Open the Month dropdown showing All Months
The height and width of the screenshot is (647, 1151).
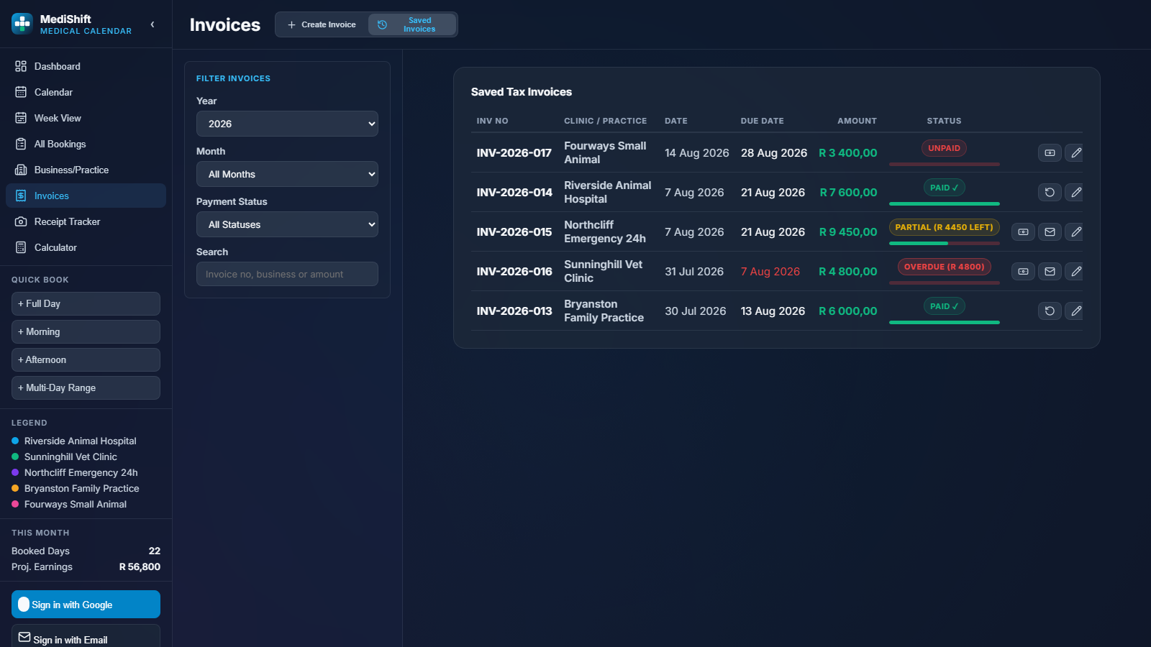[x=287, y=174]
